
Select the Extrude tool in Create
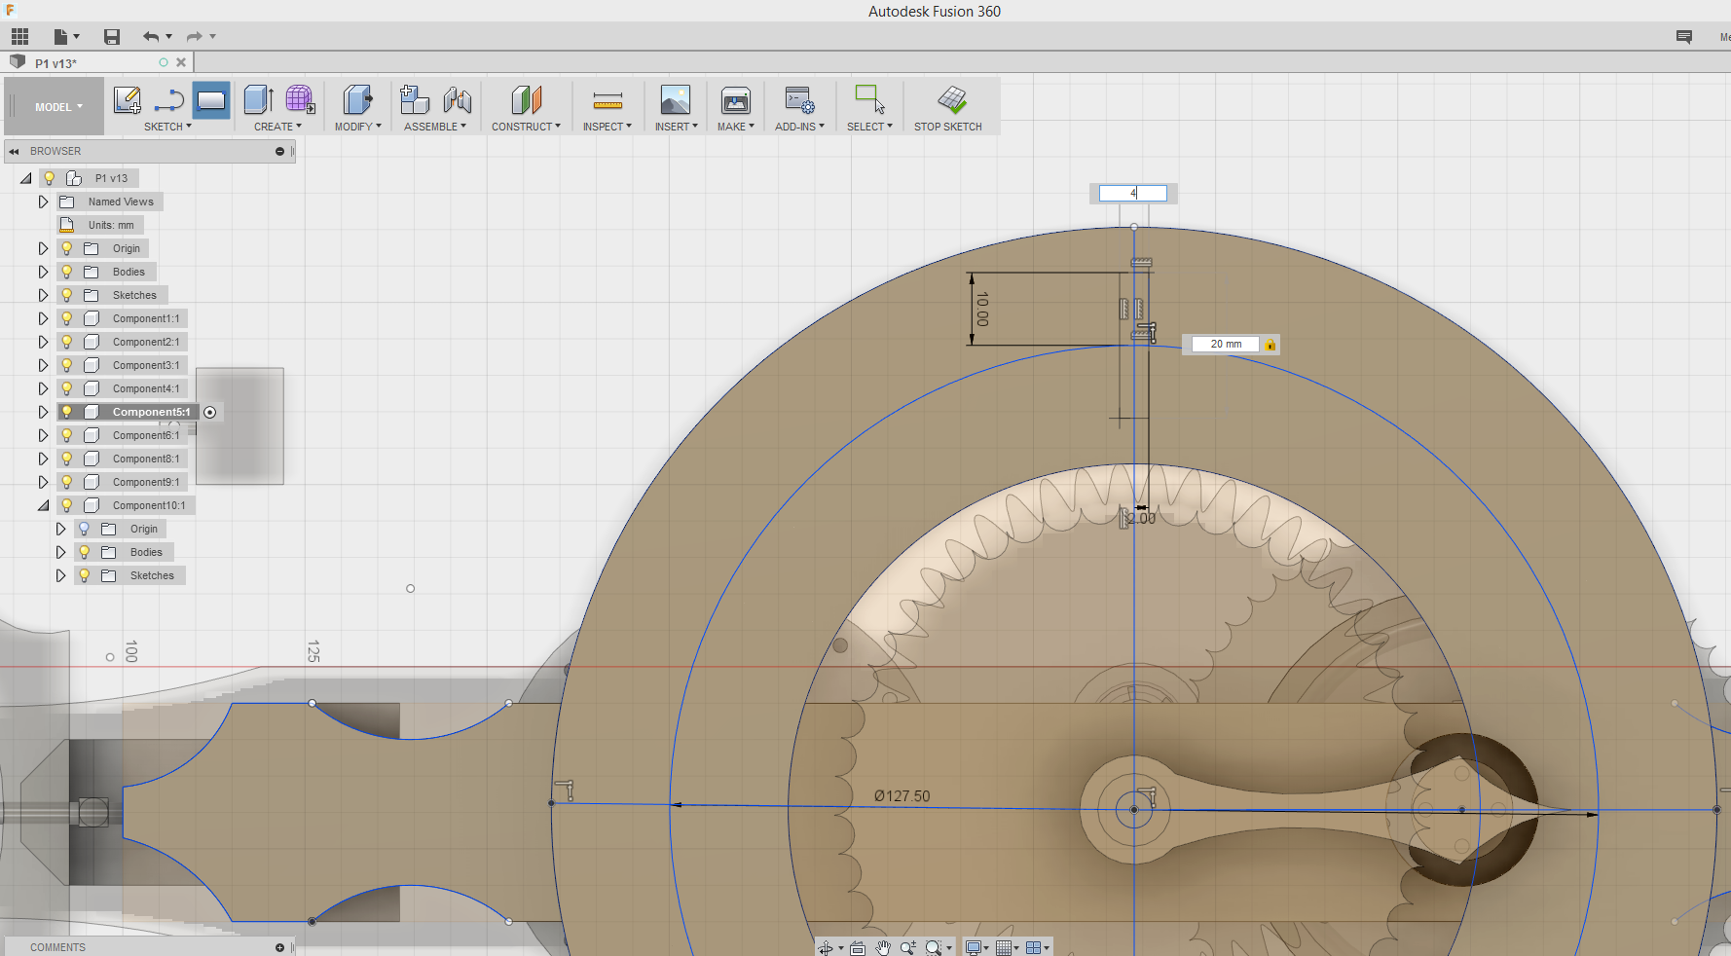pos(258,99)
